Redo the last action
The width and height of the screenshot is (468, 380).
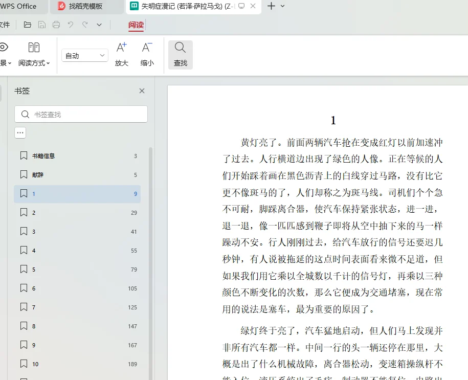pos(85,25)
